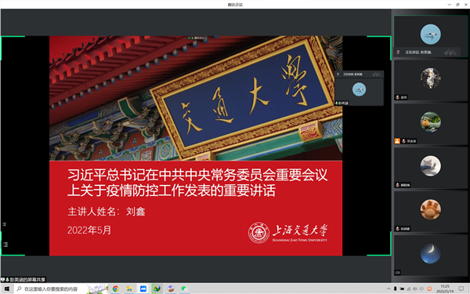The width and height of the screenshot is (470, 294).
Task: Open the WeChat taskbar icon
Action: (x=184, y=289)
